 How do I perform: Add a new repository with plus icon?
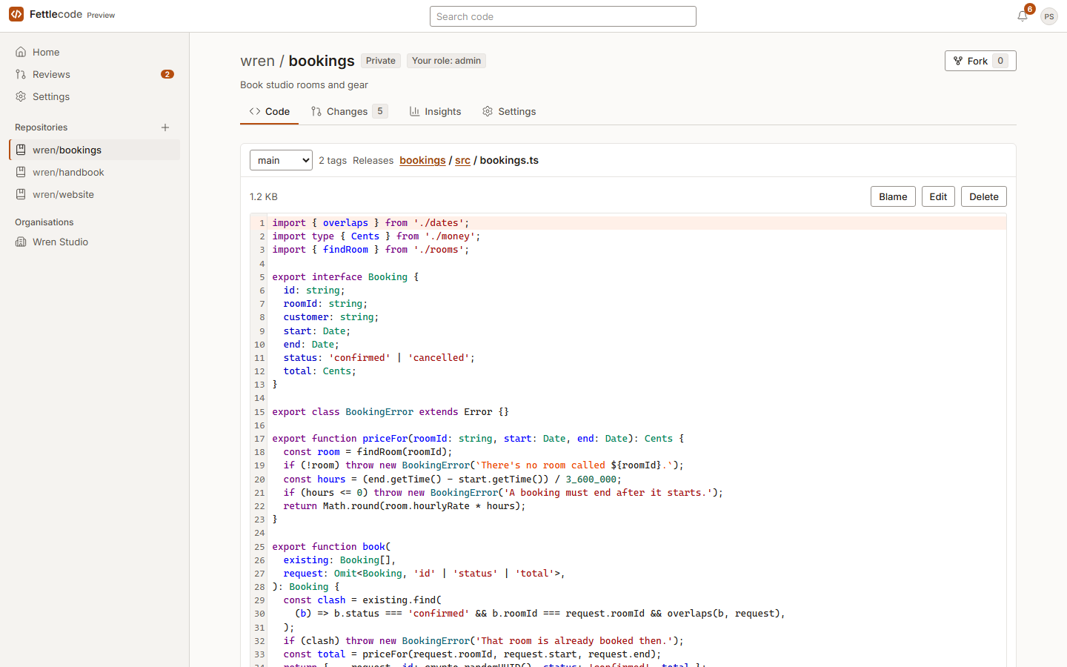point(165,127)
